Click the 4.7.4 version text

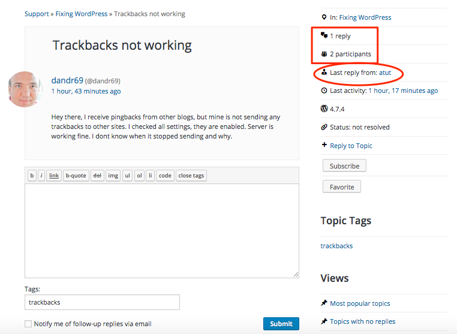(x=337, y=109)
